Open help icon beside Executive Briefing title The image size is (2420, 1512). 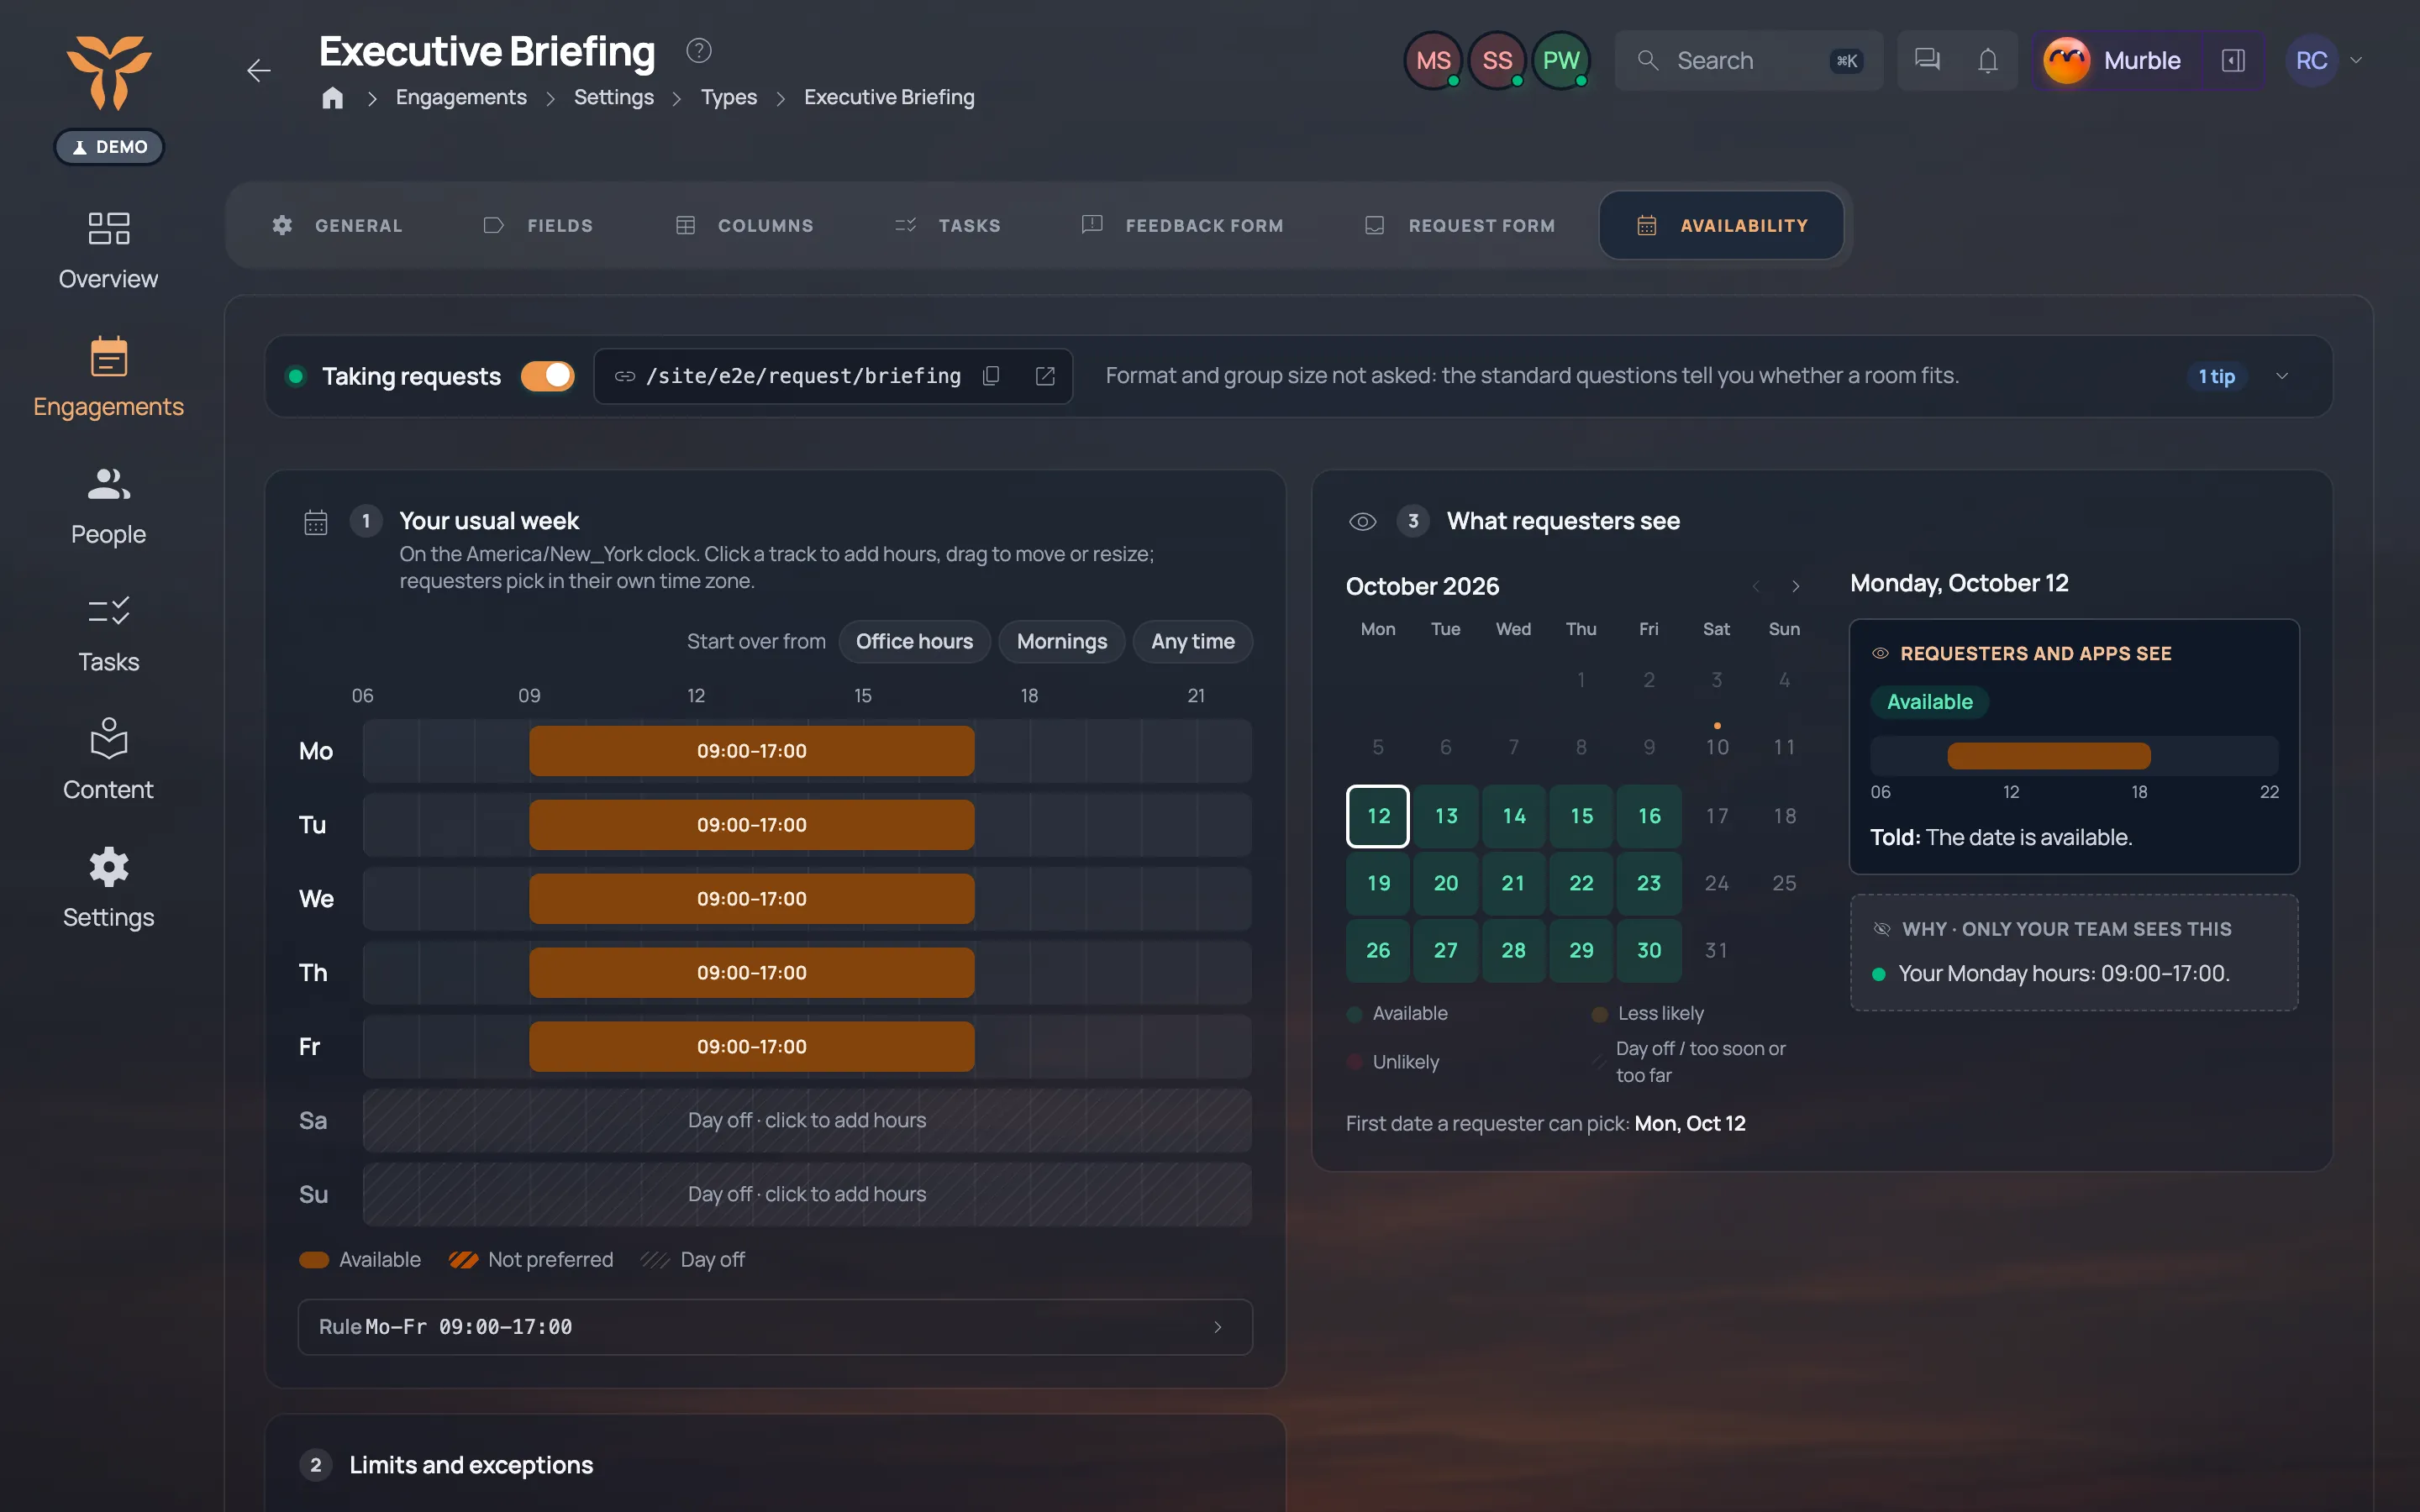tap(698, 50)
